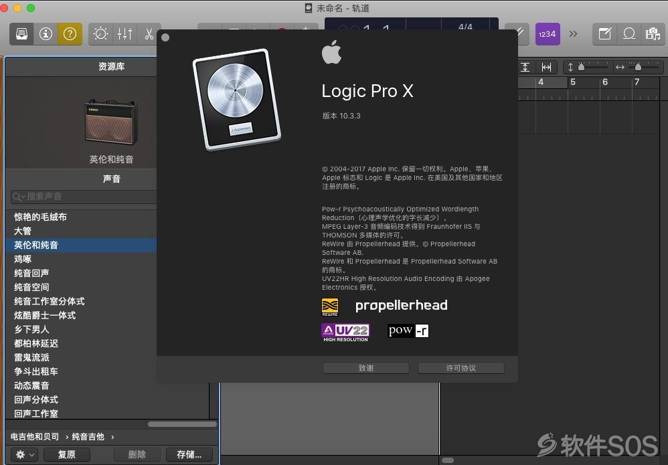Open the Media Browser icon
The height and width of the screenshot is (465, 668).
point(653,33)
